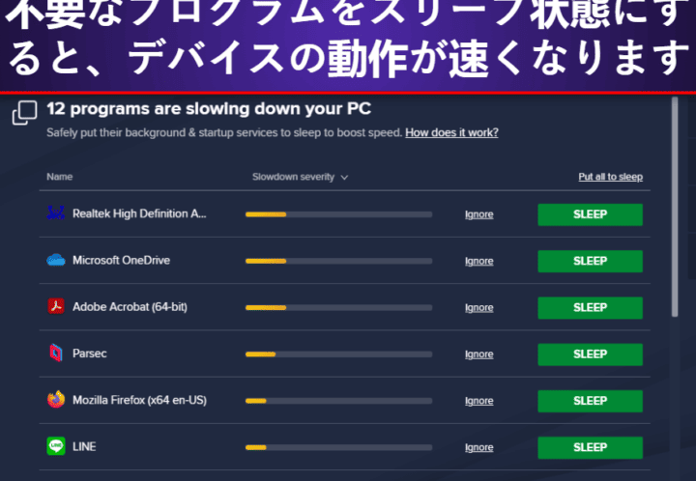The width and height of the screenshot is (696, 481).
Task: Click Realtek's slowdown severity bar
Action: (338, 214)
